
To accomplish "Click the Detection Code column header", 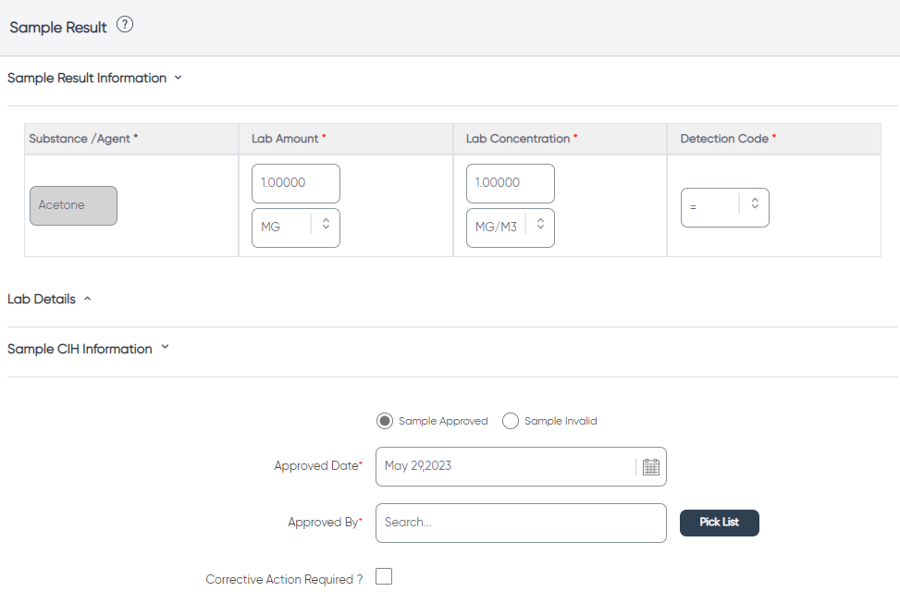I will (x=774, y=139).
